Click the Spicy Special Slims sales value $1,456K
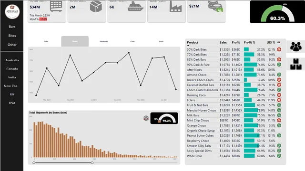Image resolution: width=305 pixels, height=171 pixels. pos(225,151)
